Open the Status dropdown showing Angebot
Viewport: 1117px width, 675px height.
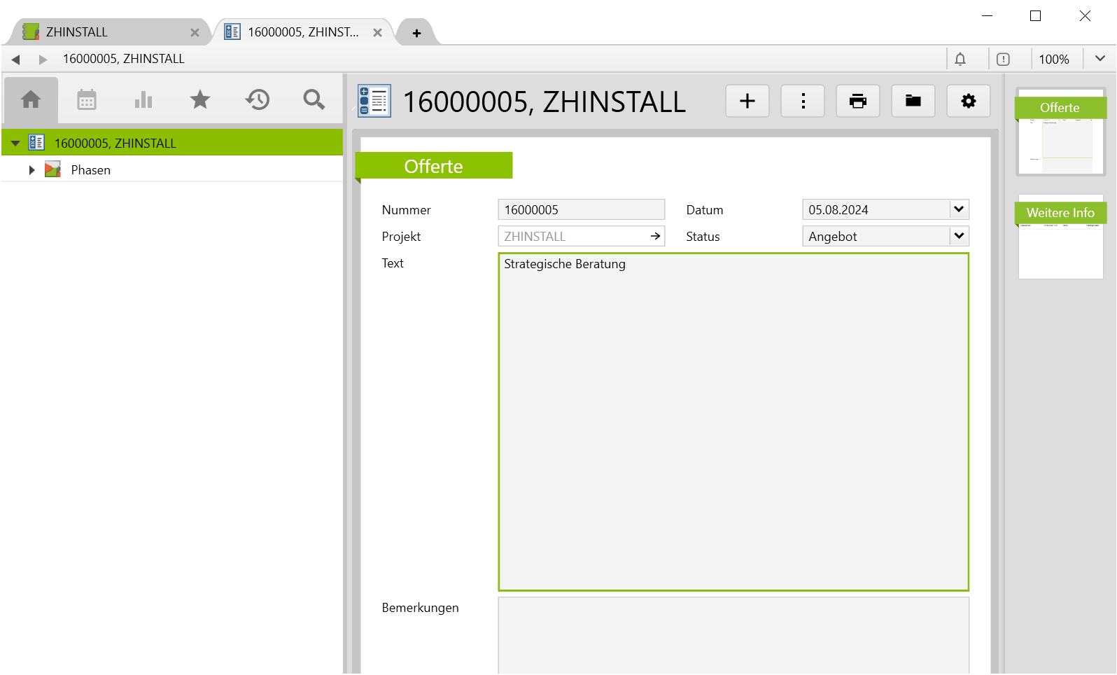pyautogui.click(x=959, y=236)
